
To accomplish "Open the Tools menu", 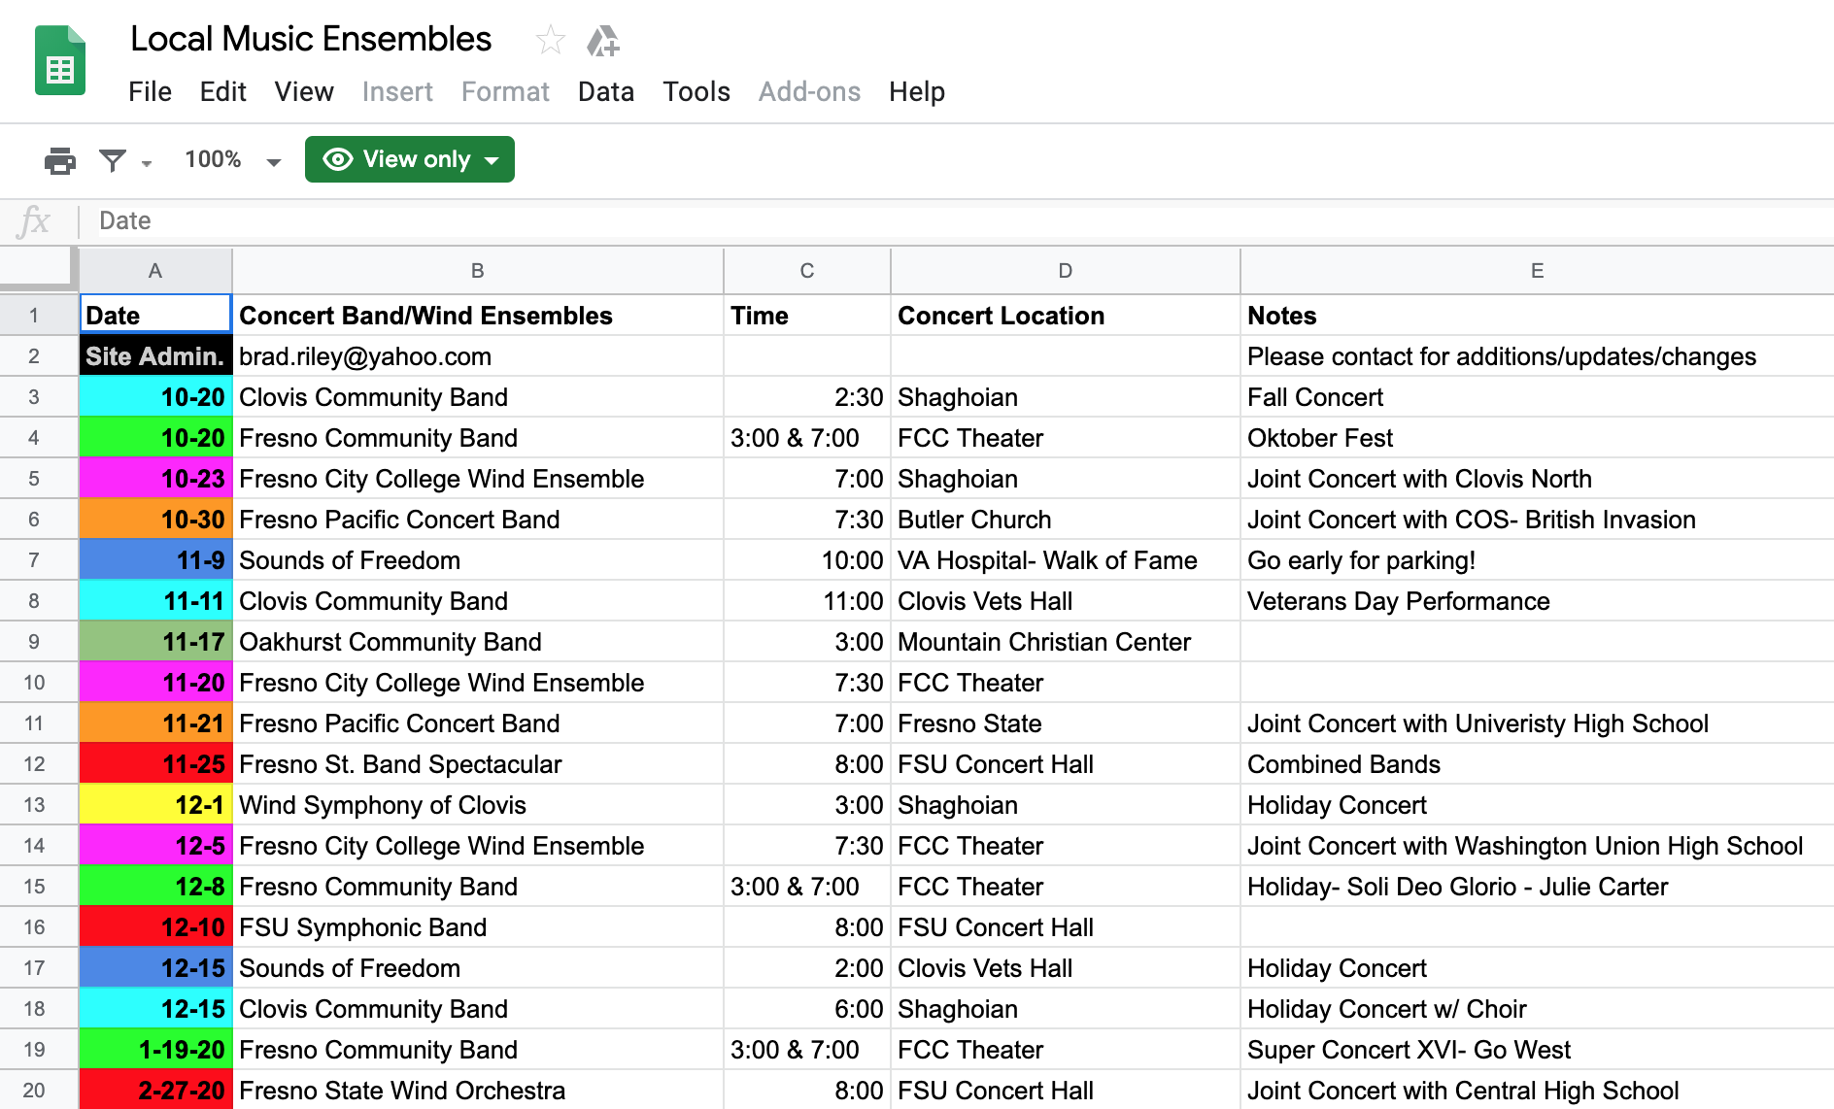I will [x=696, y=92].
